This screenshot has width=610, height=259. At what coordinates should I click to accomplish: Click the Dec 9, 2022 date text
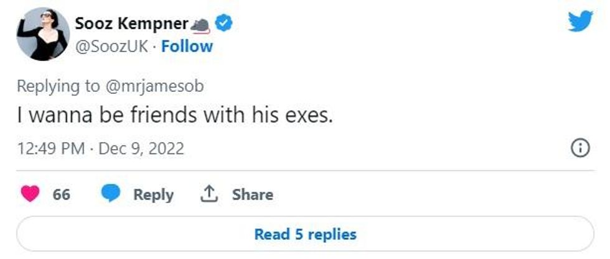pyautogui.click(x=142, y=149)
